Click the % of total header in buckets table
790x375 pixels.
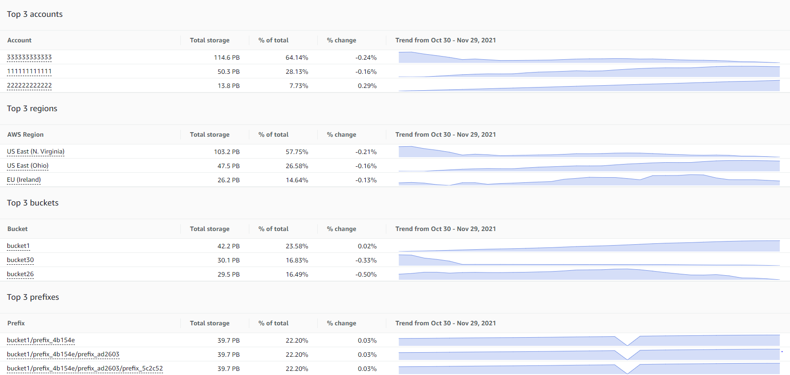click(x=273, y=229)
